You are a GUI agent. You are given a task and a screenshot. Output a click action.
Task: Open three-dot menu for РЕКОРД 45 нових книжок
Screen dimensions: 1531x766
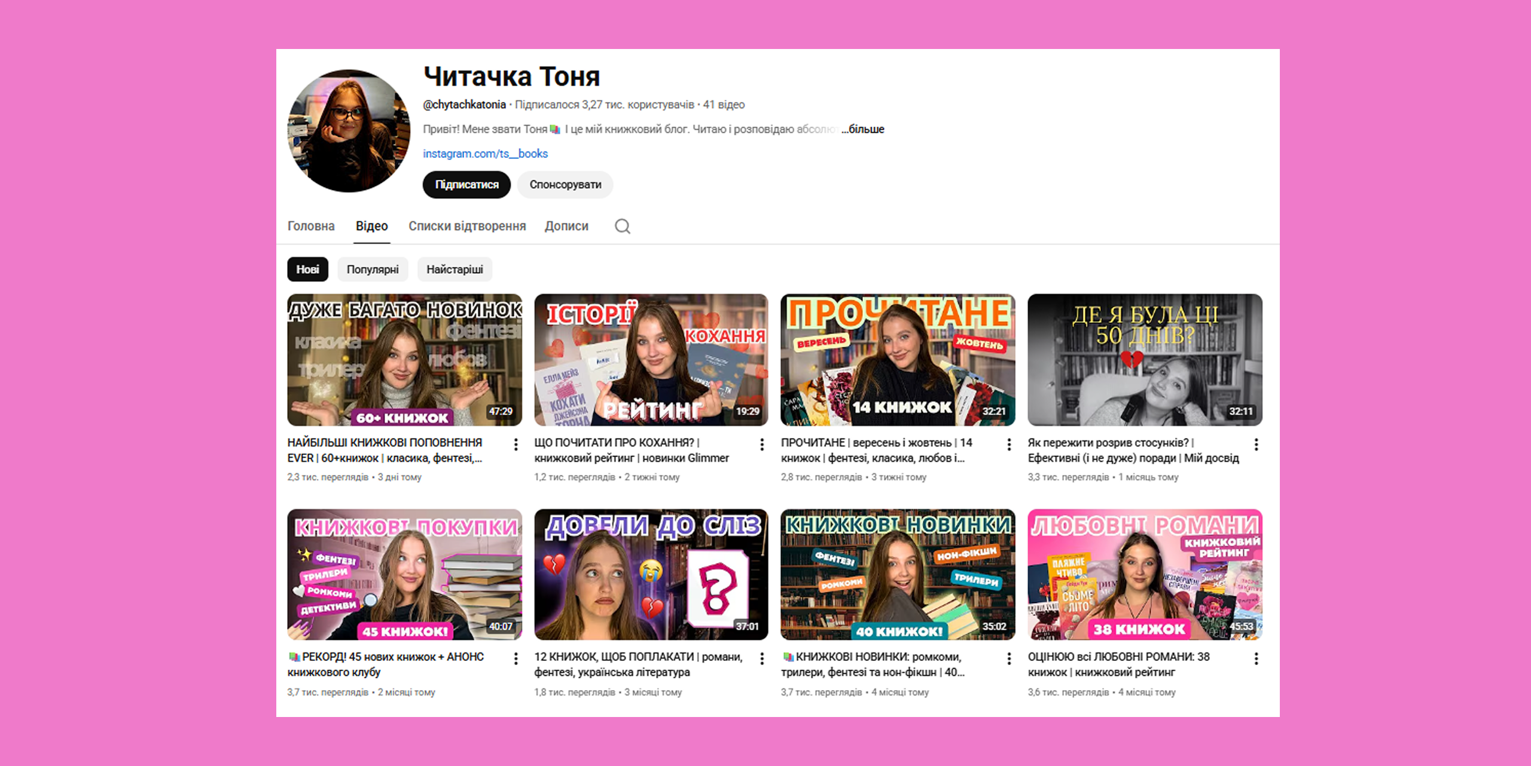516,658
